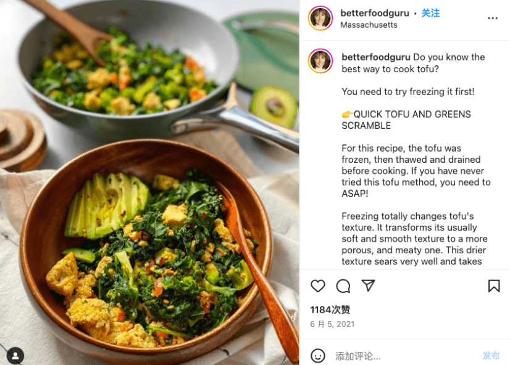The image size is (510, 365).
Task: Click tagged people icon on photo
Action: [x=15, y=356]
